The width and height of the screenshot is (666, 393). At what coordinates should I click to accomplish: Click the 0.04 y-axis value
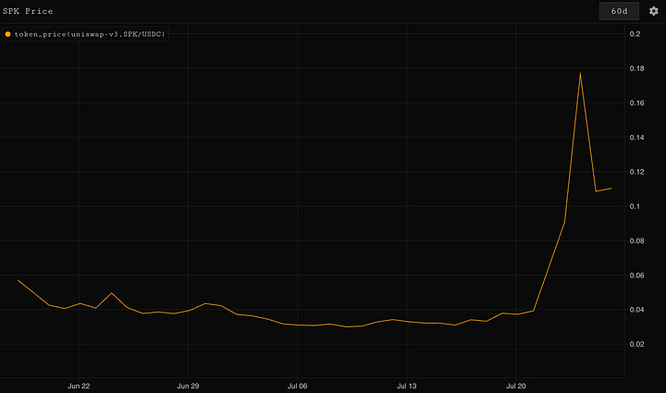coord(636,310)
